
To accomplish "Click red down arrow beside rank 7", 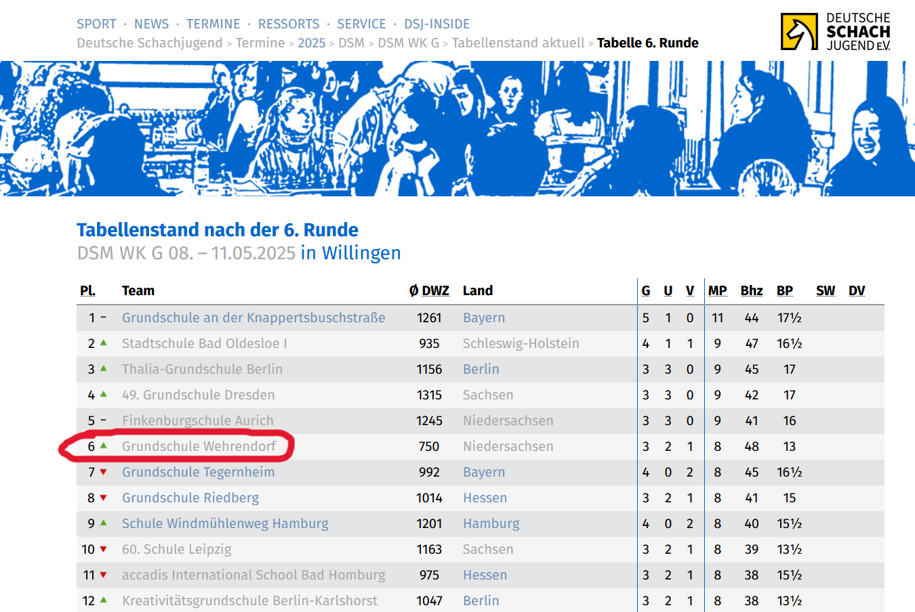I will click(x=104, y=472).
